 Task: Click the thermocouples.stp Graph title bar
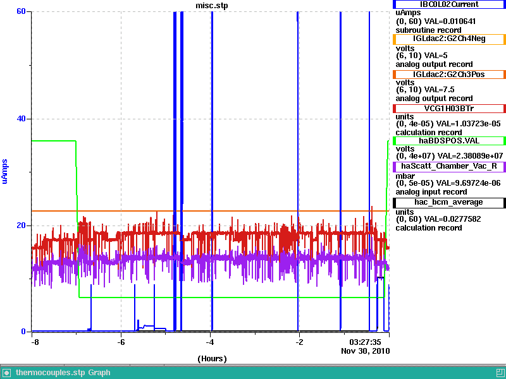pyautogui.click(x=253, y=373)
